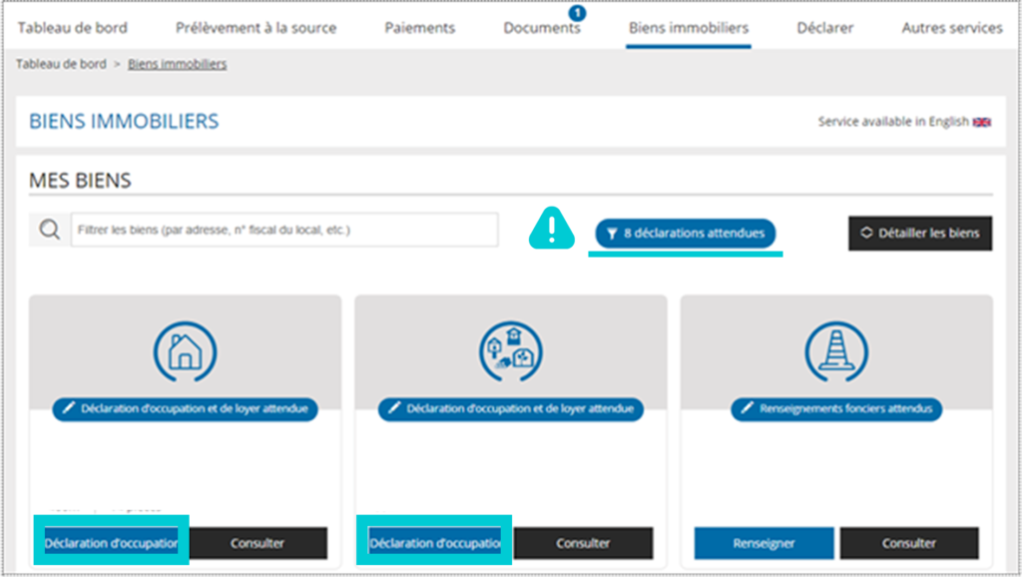Click Tableau de bord breadcrumb link
This screenshot has width=1022, height=577.
click(61, 64)
